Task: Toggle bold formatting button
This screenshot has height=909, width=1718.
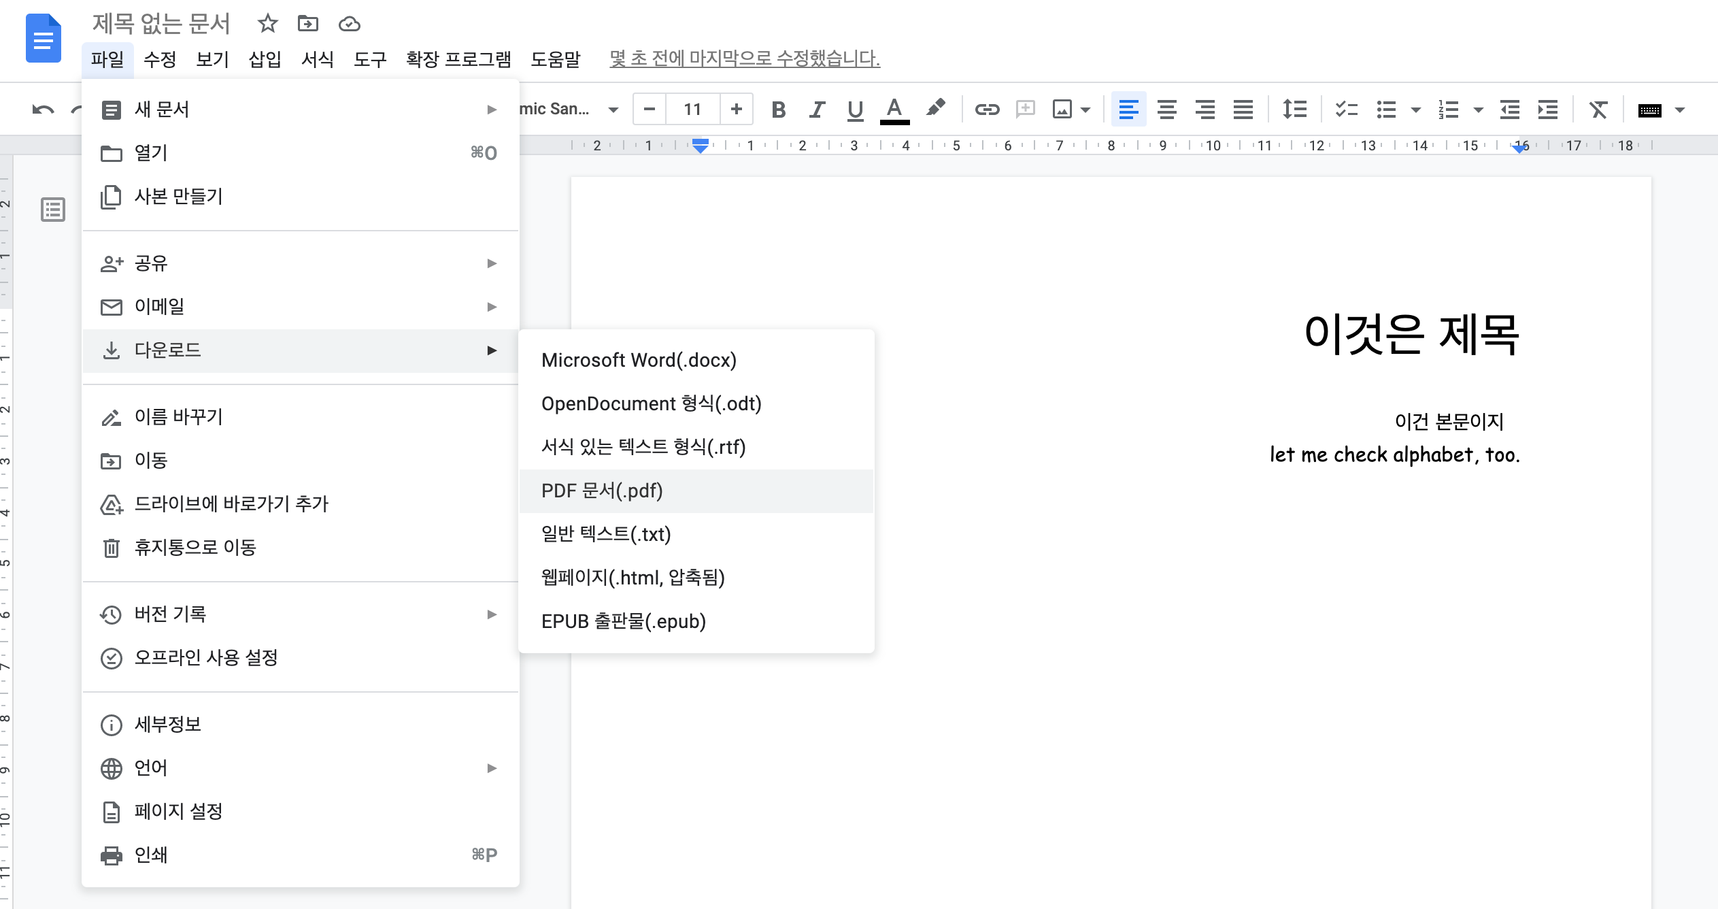Action: point(779,110)
